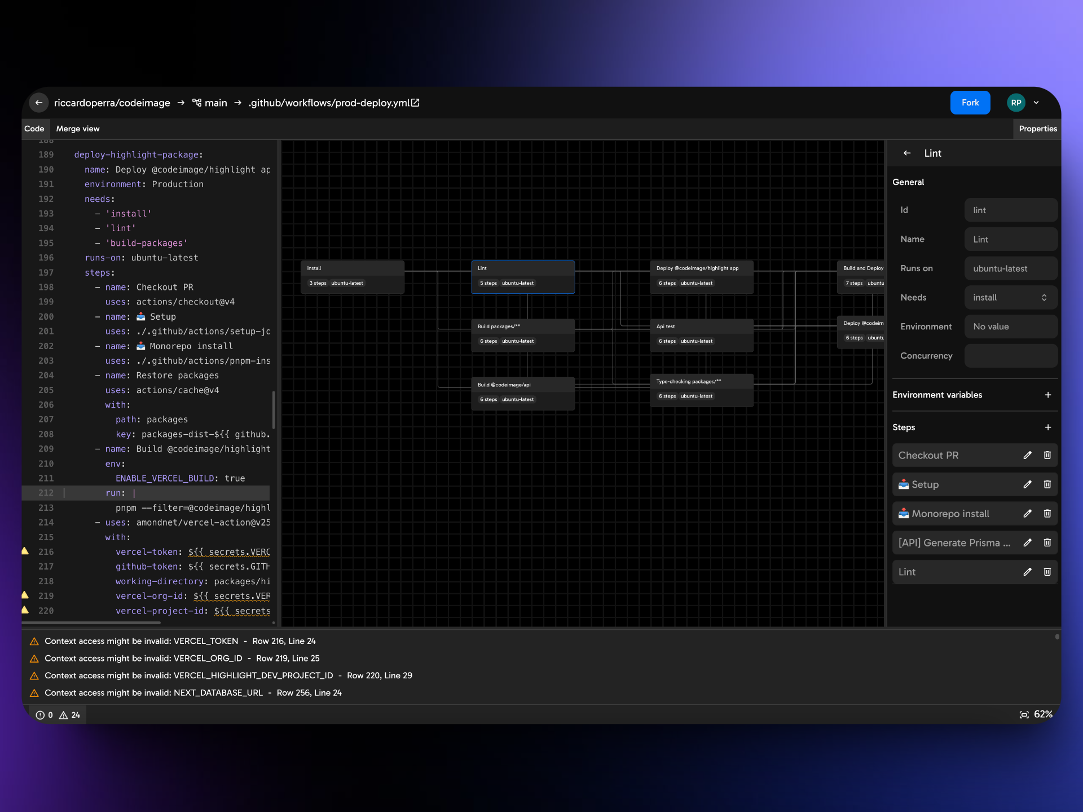
Task: Switch to the Merge view tab
Action: (78, 129)
